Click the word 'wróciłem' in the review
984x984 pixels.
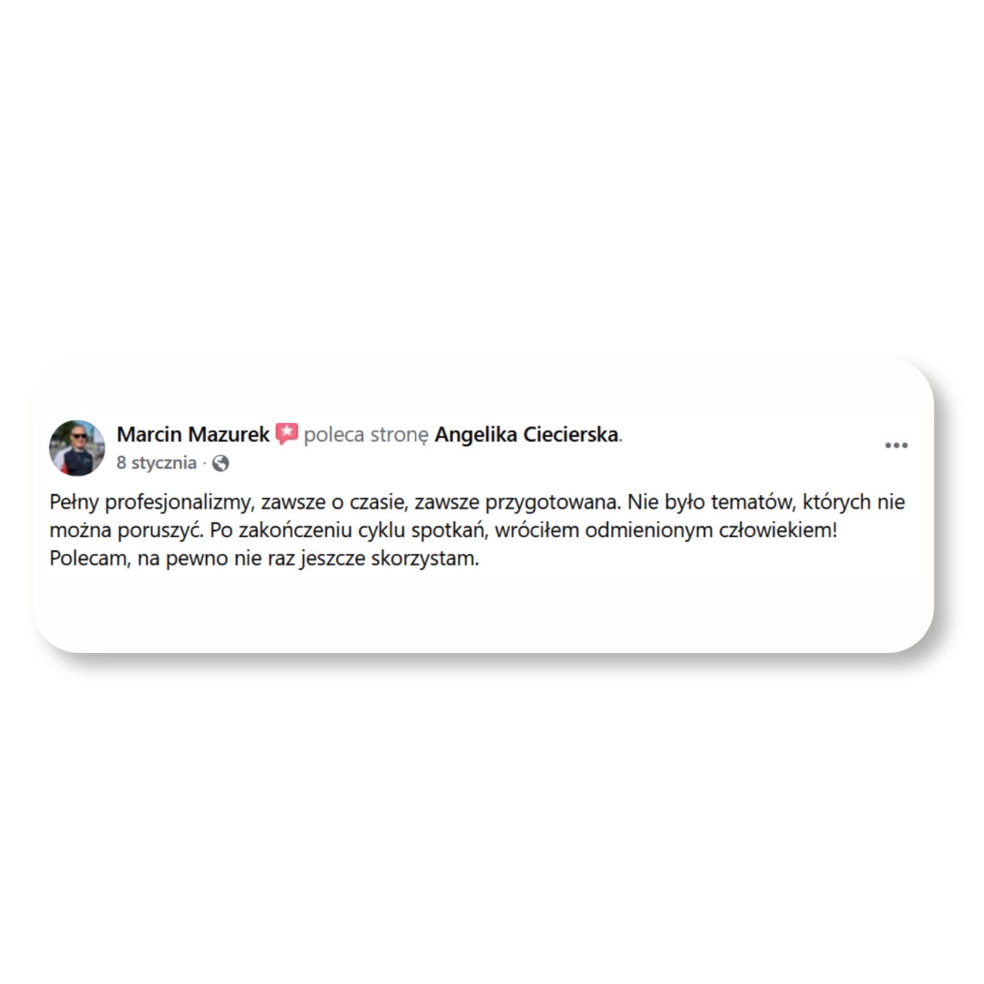point(536,530)
